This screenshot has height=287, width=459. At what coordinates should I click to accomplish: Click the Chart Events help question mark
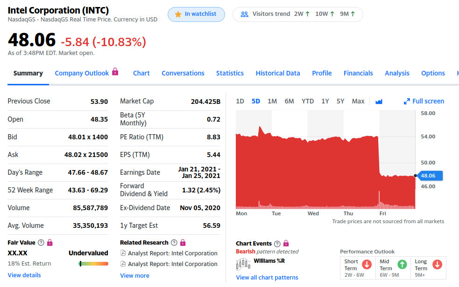(x=277, y=244)
